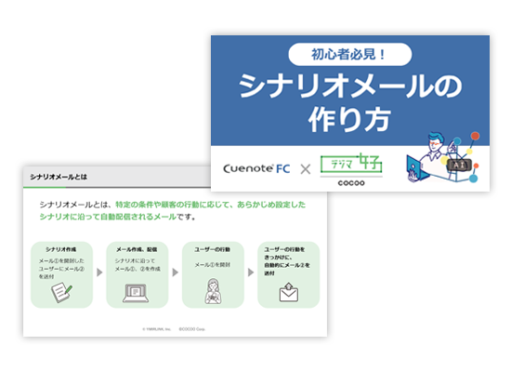Click the ©COCOO Corp. footer text

[x=192, y=329]
